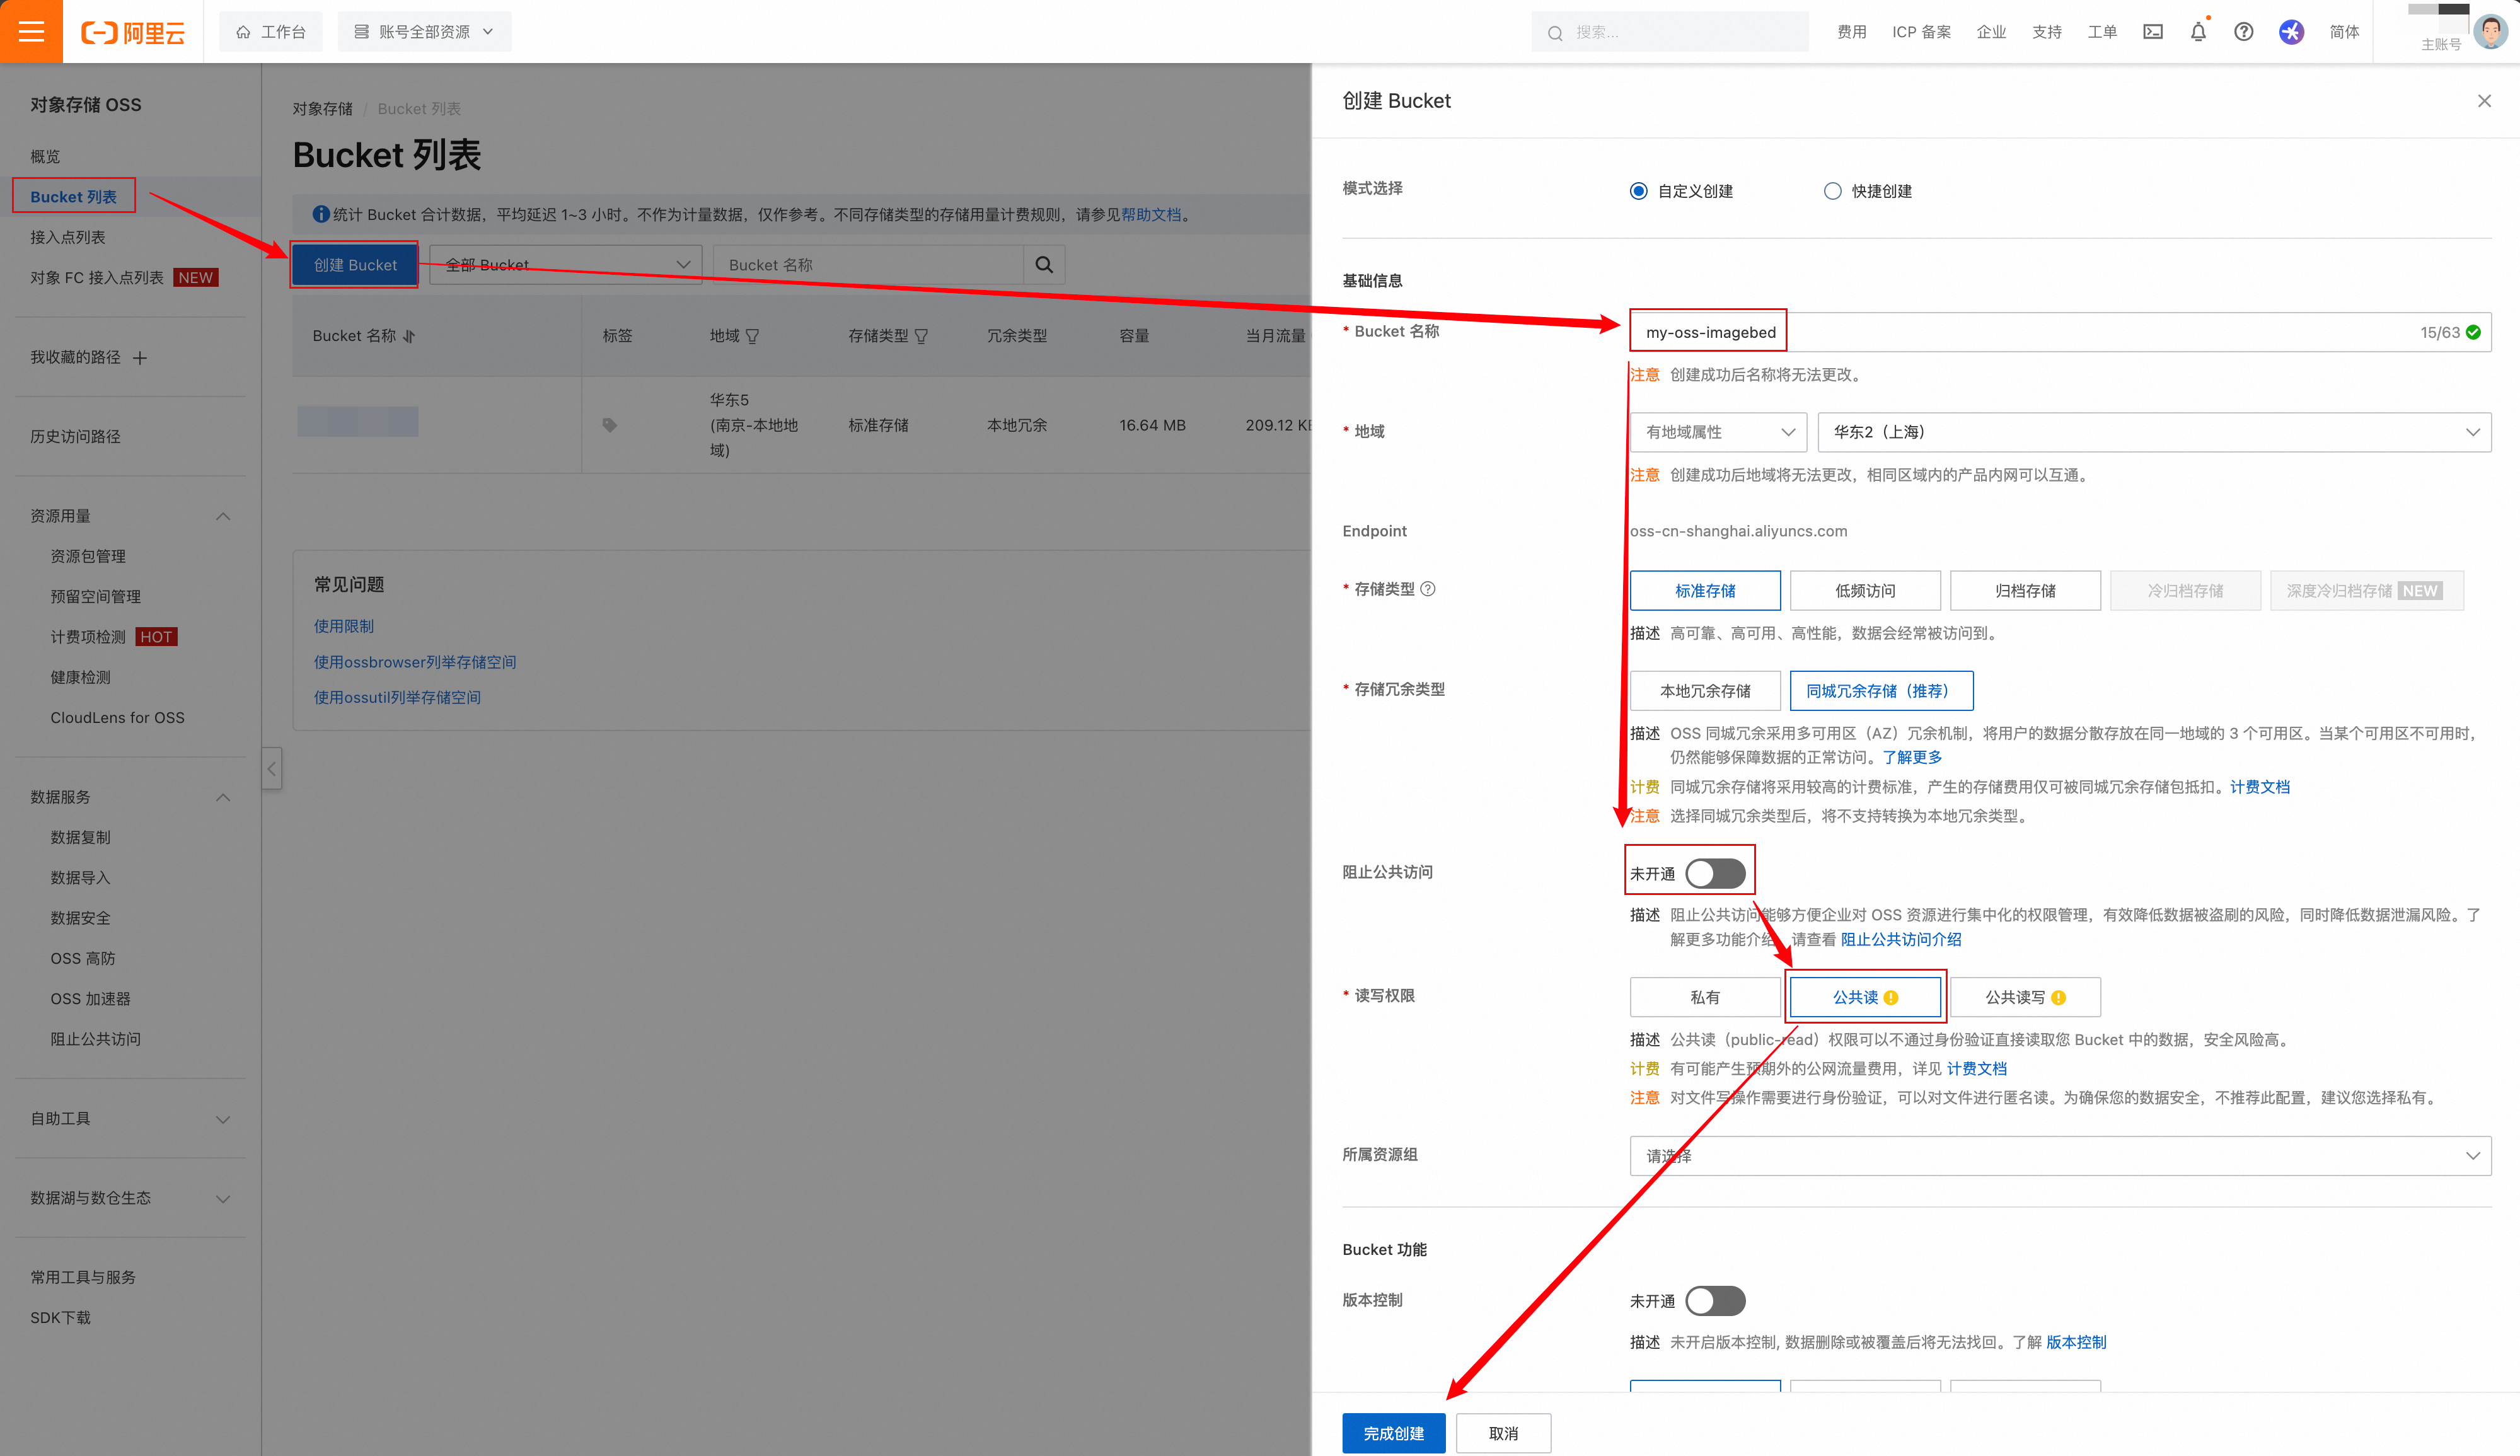Image resolution: width=2520 pixels, height=1456 pixels.
Task: Expand the self-service tools section
Action: 223,1119
